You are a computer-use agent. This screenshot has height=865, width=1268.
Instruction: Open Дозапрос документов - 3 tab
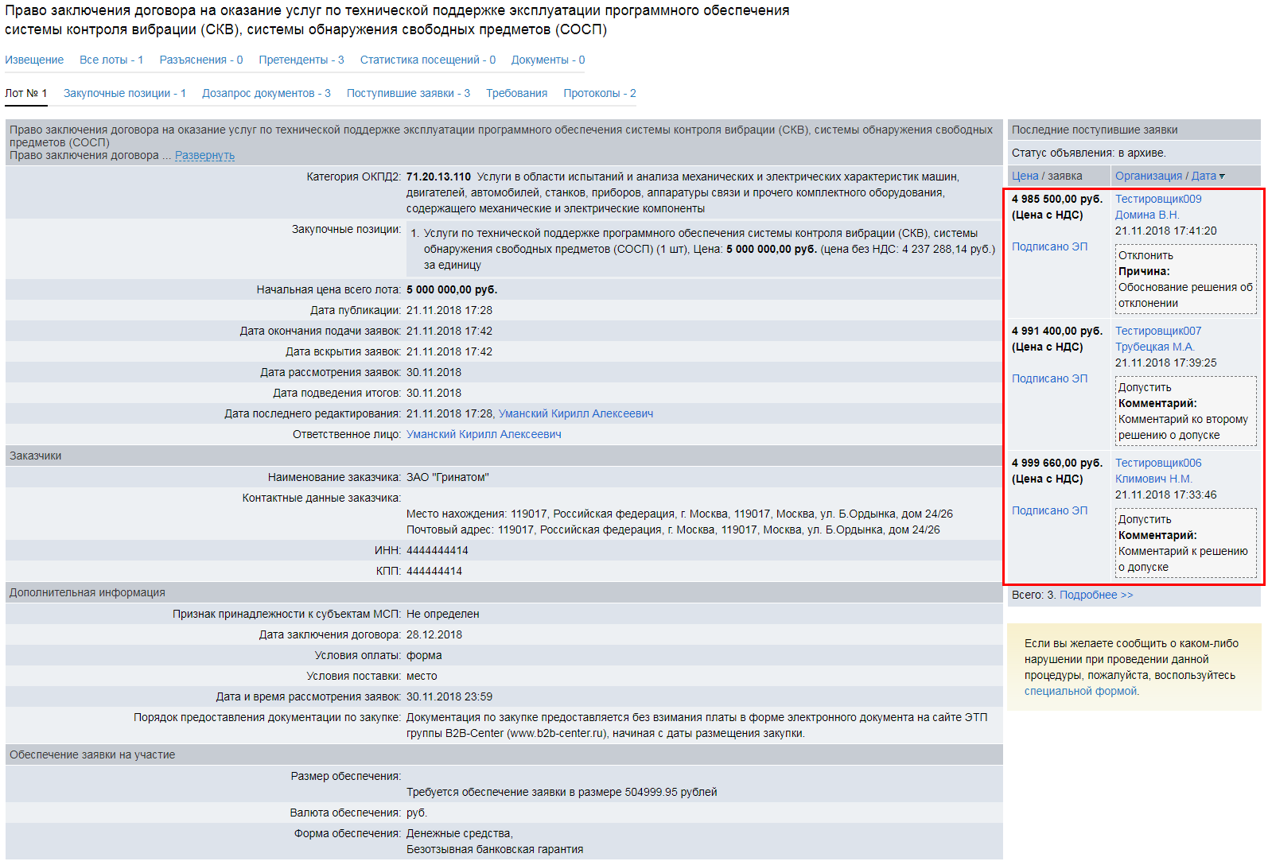(266, 94)
